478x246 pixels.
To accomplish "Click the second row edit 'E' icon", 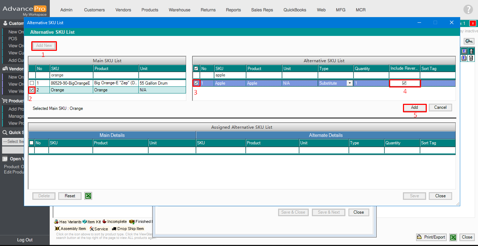I will [464, 58].
